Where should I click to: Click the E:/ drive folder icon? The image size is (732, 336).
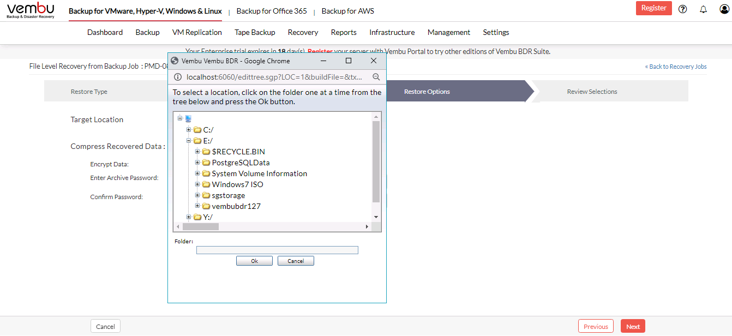pos(197,141)
